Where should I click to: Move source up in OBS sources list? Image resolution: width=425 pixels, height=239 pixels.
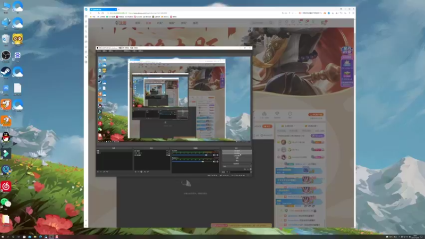[144, 172]
